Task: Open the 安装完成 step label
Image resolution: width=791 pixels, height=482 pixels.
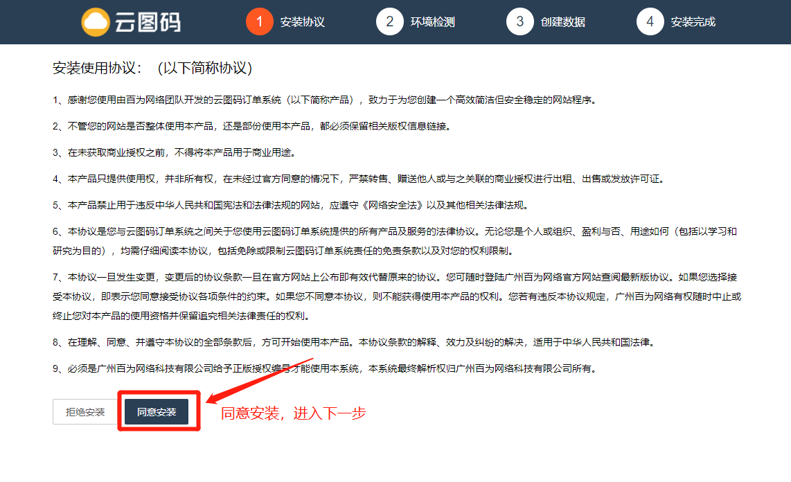Action: point(693,22)
